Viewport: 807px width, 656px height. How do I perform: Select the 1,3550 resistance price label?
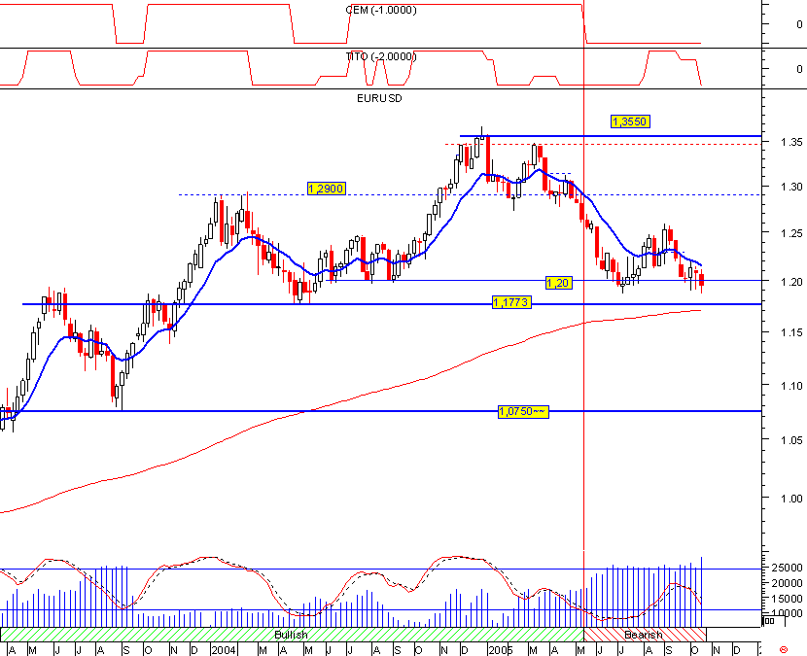coord(630,121)
